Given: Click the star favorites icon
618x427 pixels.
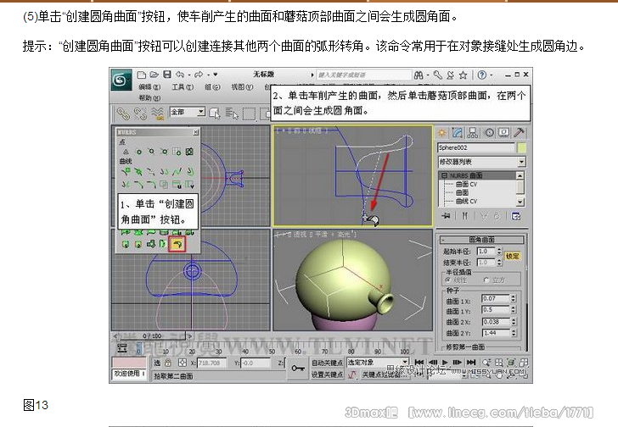Looking at the screenshot, I should click(x=463, y=75).
